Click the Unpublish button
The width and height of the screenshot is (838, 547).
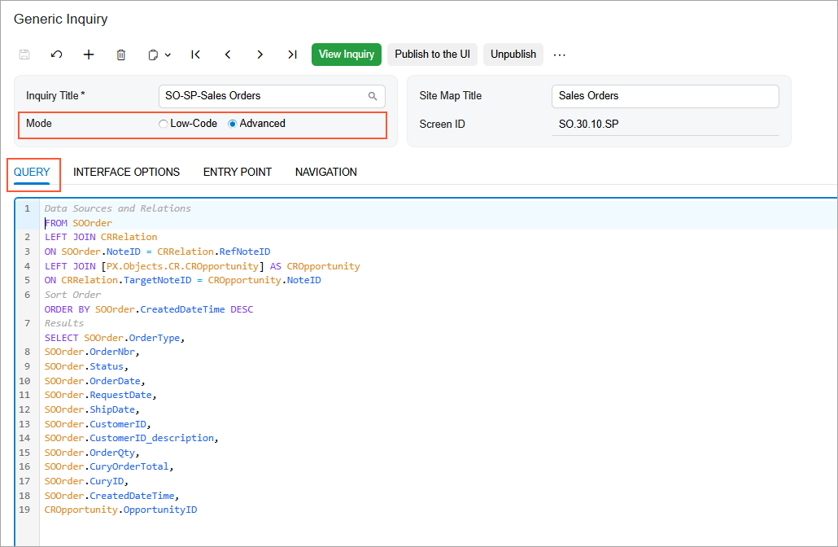click(513, 55)
